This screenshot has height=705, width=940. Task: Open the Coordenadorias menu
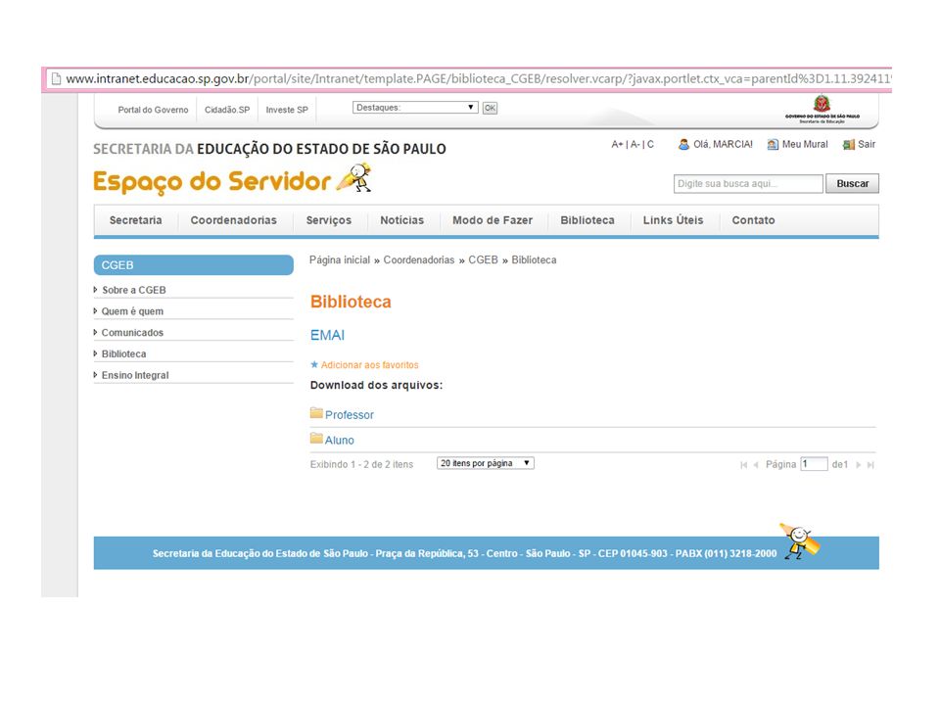234,220
